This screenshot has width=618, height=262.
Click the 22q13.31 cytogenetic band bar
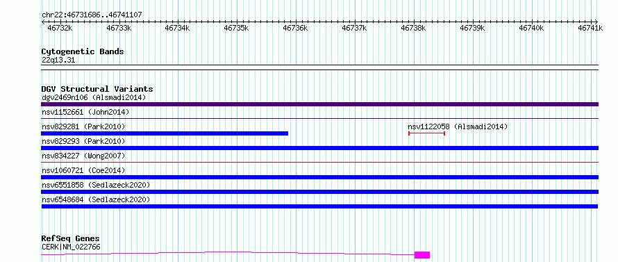click(319, 67)
